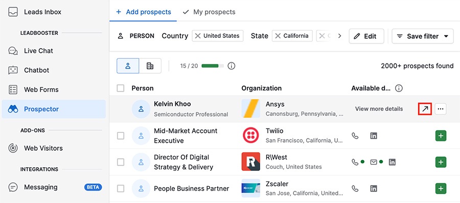Screen dimensions: 460x203
Task: Click the green 15 / 20 usage progress bar
Action: click(213, 66)
